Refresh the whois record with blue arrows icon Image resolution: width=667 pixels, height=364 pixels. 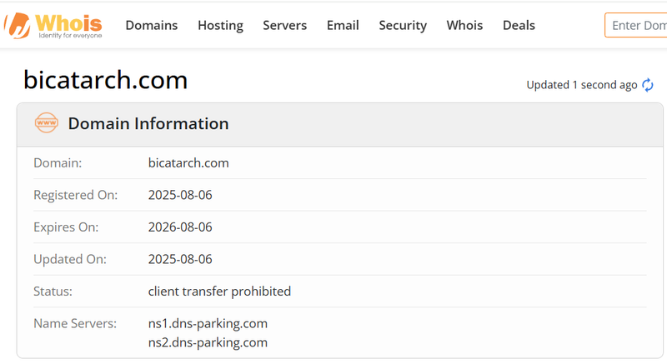tap(648, 85)
